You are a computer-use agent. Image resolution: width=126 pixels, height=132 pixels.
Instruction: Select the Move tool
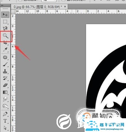click(x=5, y=15)
